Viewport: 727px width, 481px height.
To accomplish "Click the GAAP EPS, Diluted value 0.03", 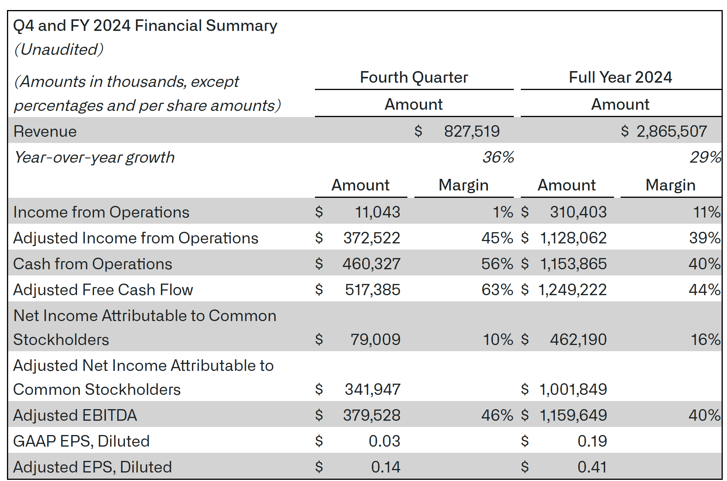I will (x=384, y=441).
